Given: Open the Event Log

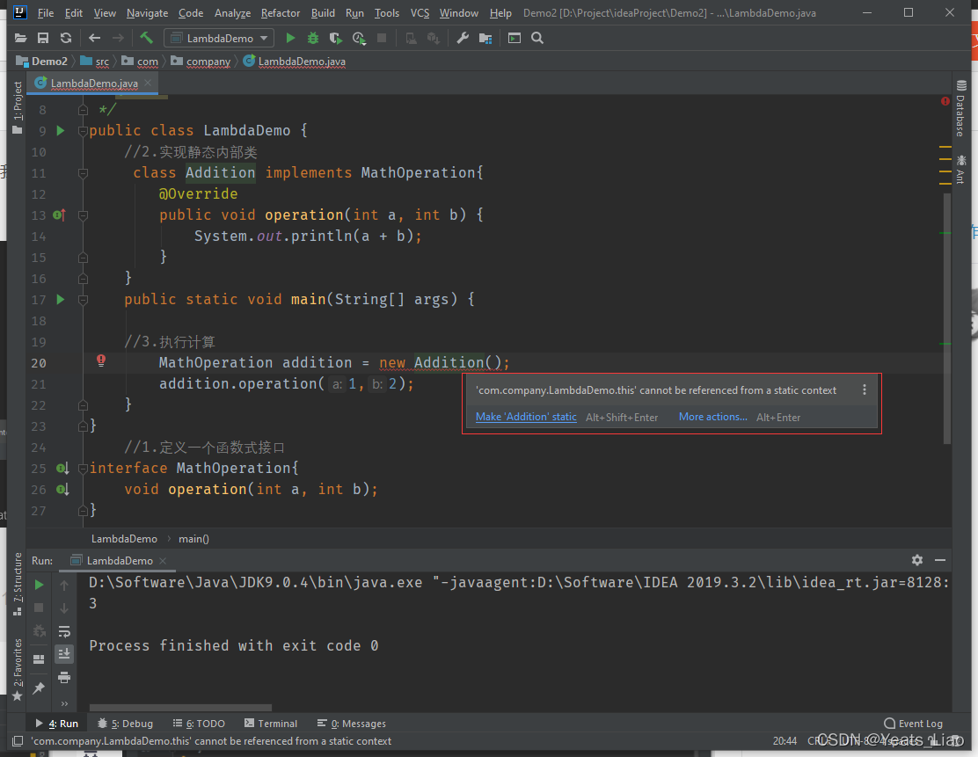Looking at the screenshot, I should pyautogui.click(x=913, y=724).
